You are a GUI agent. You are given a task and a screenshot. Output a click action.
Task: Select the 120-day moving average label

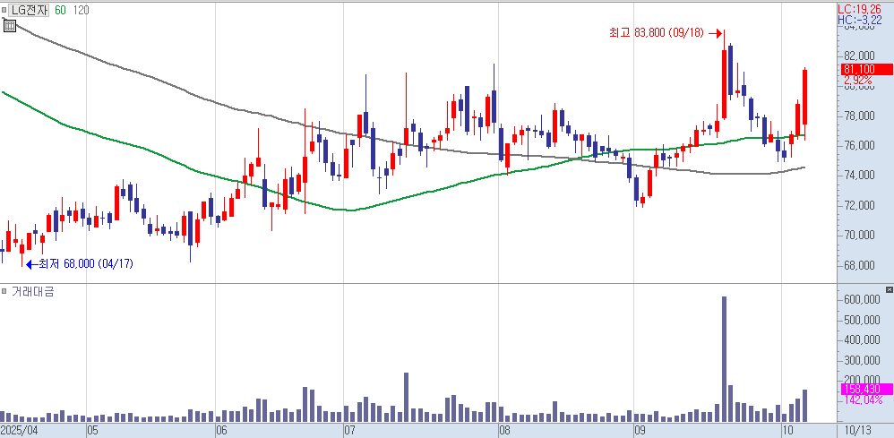pyautogui.click(x=80, y=10)
